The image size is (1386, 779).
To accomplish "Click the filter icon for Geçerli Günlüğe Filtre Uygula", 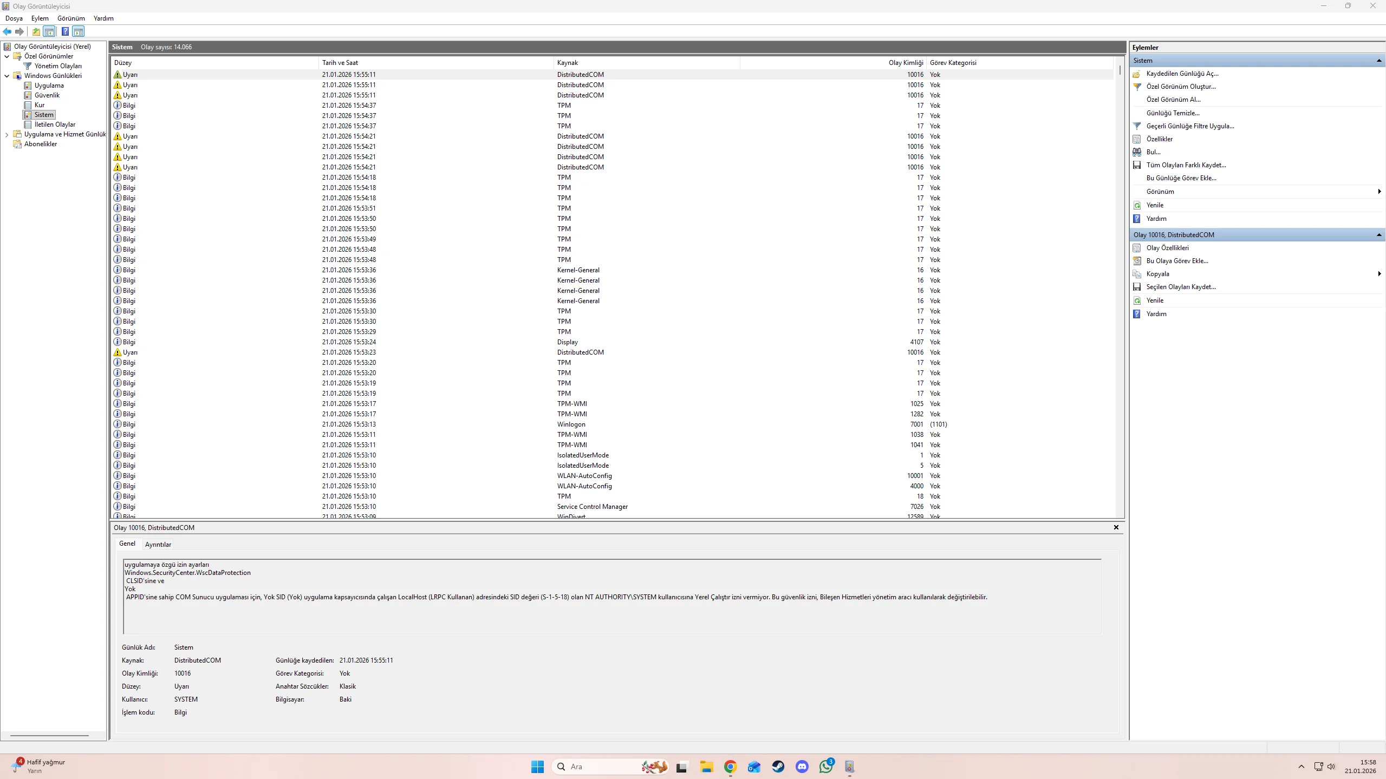I will pyautogui.click(x=1137, y=126).
